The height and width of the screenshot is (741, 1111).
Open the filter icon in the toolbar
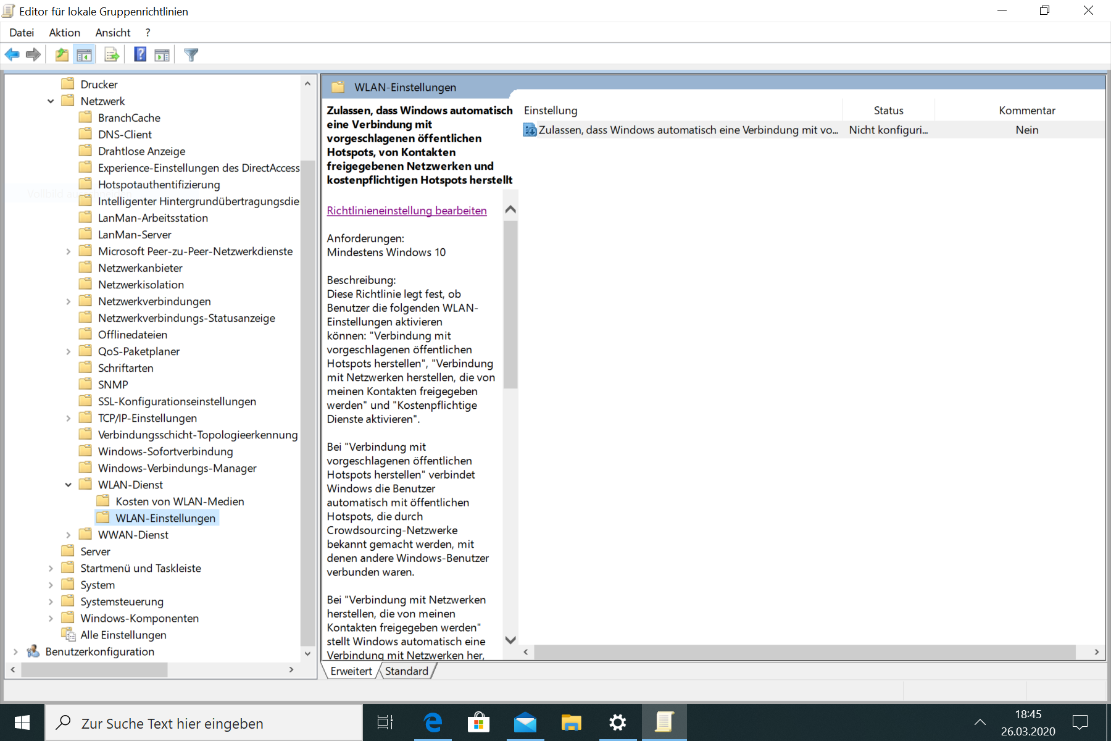coord(191,54)
